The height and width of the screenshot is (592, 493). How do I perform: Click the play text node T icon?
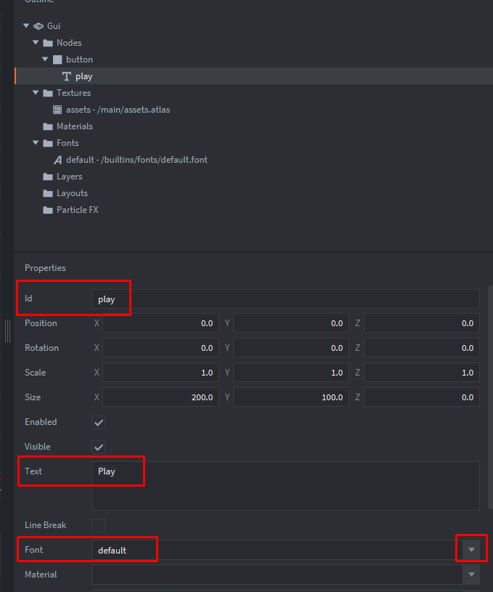67,76
